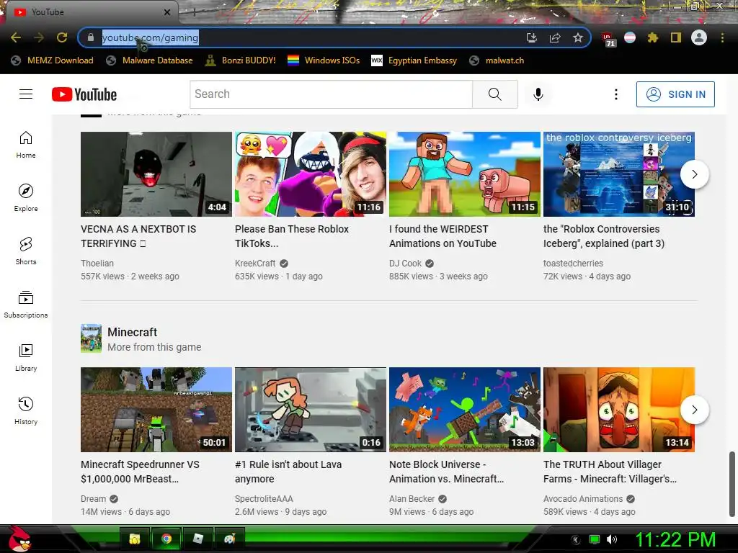Open the Roblox icon on the taskbar

197,539
